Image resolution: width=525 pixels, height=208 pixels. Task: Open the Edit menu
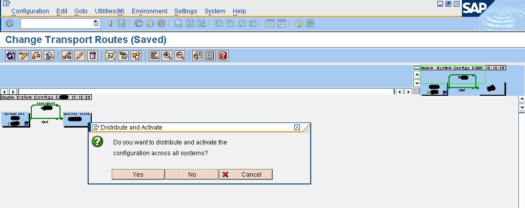tap(62, 11)
